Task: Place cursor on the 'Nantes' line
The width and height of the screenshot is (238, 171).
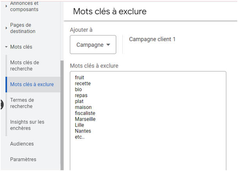Action: (x=82, y=131)
